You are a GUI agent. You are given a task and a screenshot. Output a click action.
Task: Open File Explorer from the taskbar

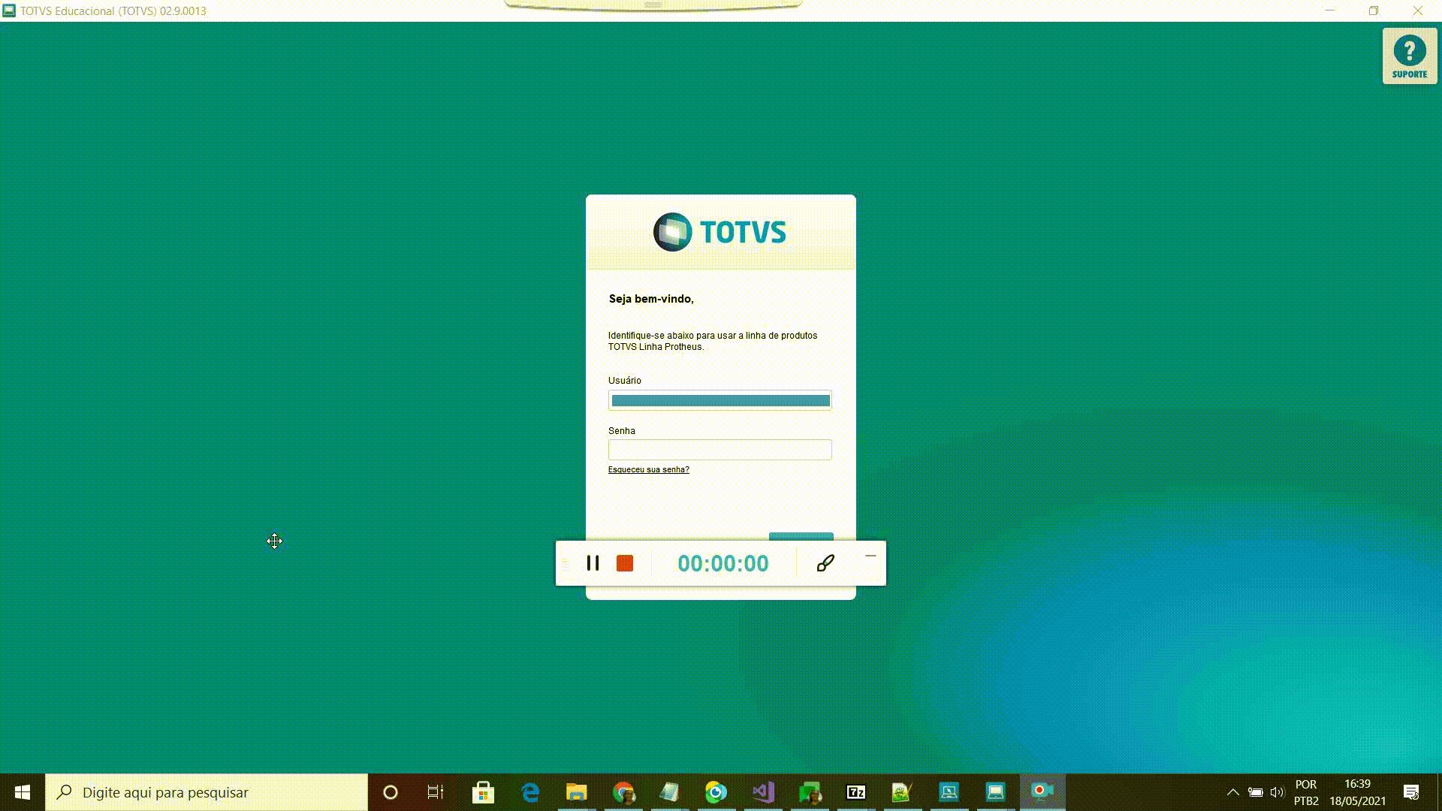coord(576,792)
